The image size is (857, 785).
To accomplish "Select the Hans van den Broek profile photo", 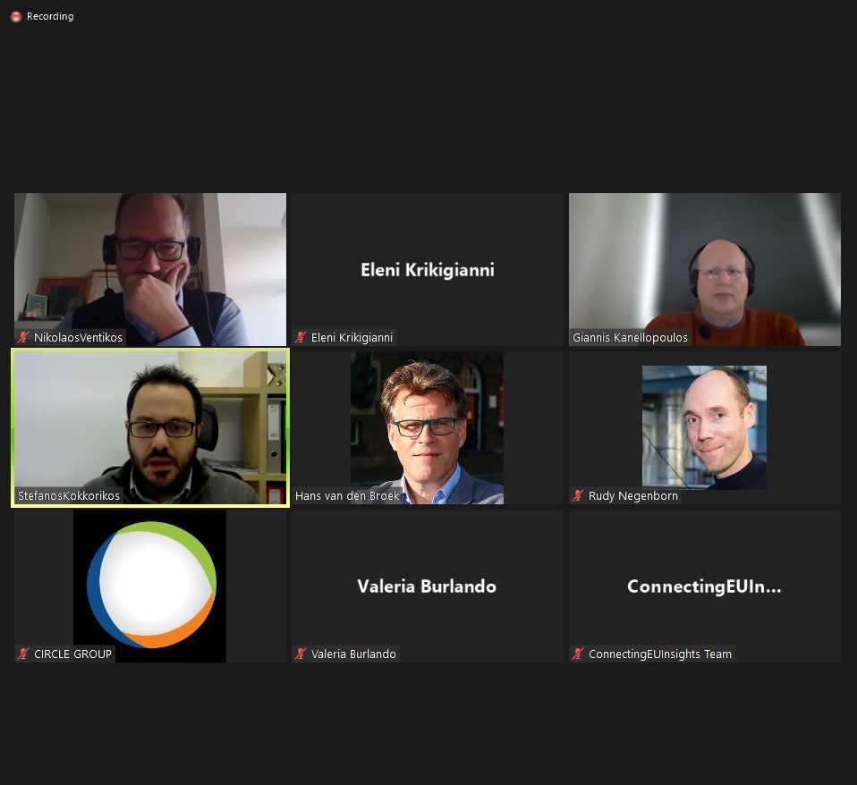I will pyautogui.click(x=427, y=427).
